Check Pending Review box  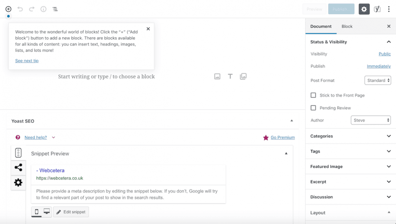point(313,108)
